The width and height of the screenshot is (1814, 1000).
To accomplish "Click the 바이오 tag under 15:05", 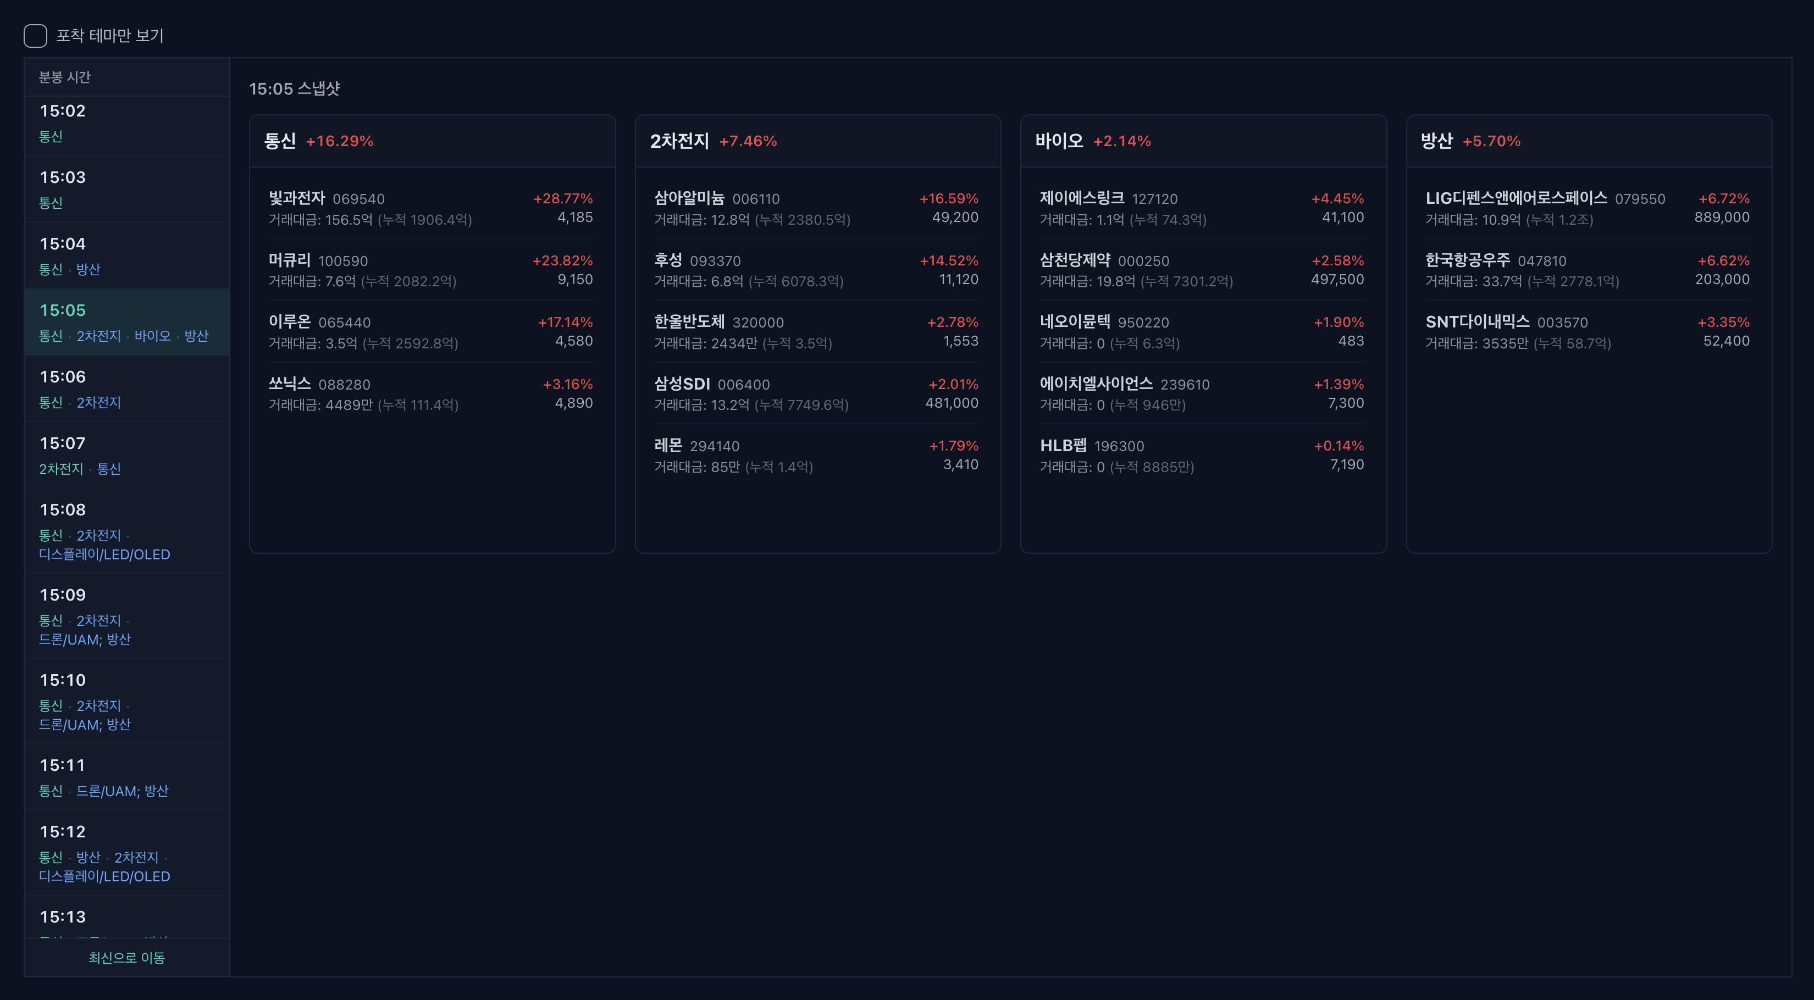I will (x=153, y=336).
